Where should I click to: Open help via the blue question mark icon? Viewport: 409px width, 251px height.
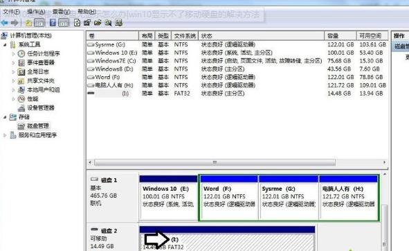click(53, 23)
